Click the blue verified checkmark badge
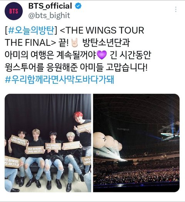Screen dimensions: 185x202 [x=78, y=6]
